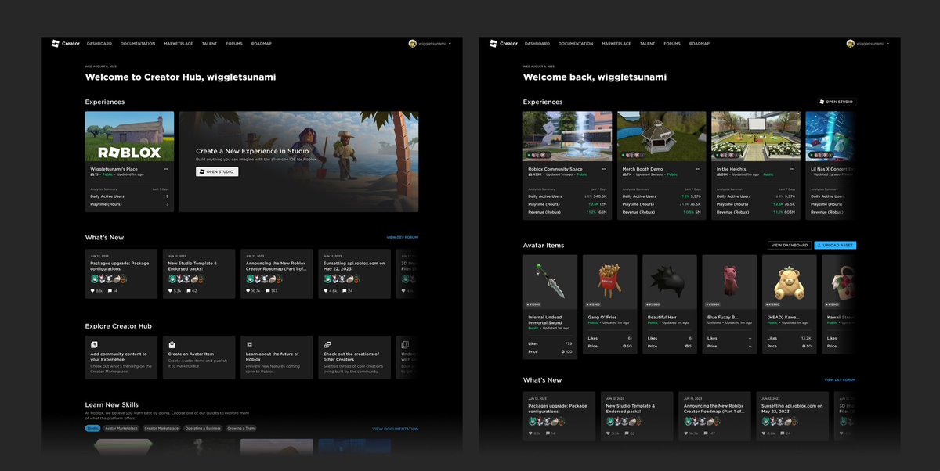Viewport: 940px width, 471px height.
Task: Open Wiggletsunami's Place experience thumbnail
Action: pos(130,136)
